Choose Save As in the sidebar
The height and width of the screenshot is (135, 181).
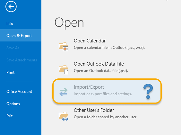[13, 48]
